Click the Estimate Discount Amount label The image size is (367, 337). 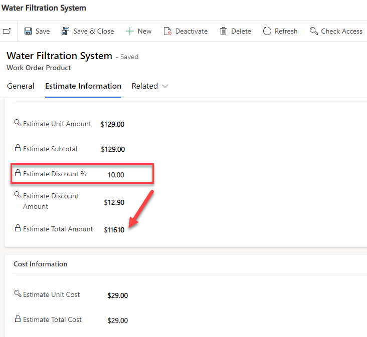[51, 201]
